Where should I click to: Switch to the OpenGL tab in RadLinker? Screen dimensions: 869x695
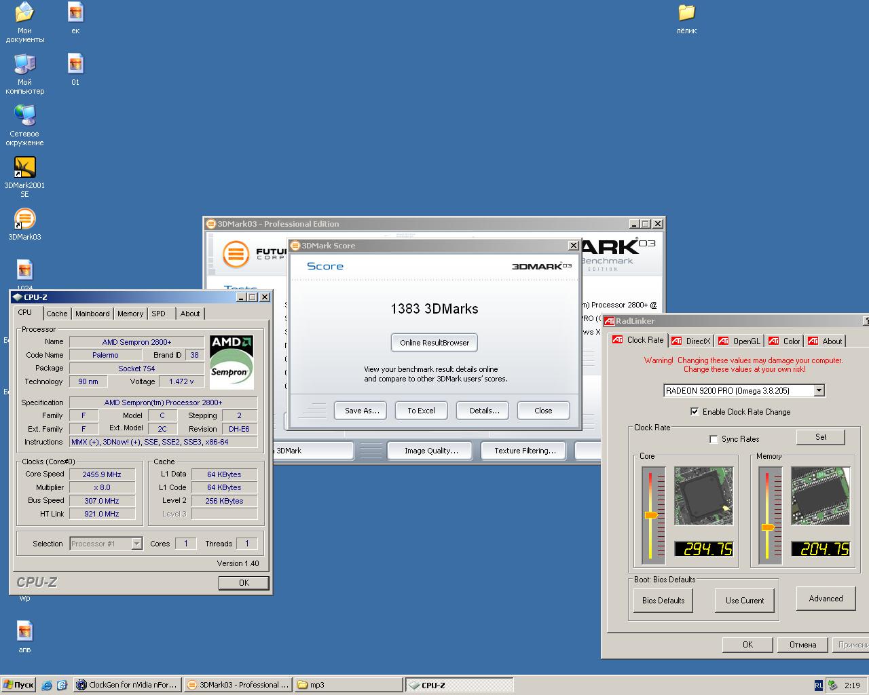739,341
